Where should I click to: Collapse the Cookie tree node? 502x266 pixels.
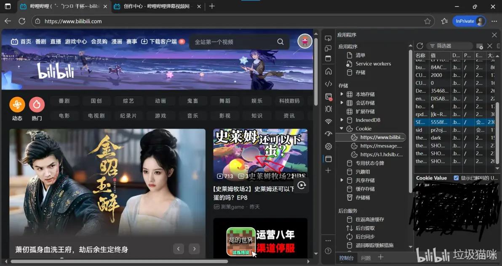click(342, 129)
